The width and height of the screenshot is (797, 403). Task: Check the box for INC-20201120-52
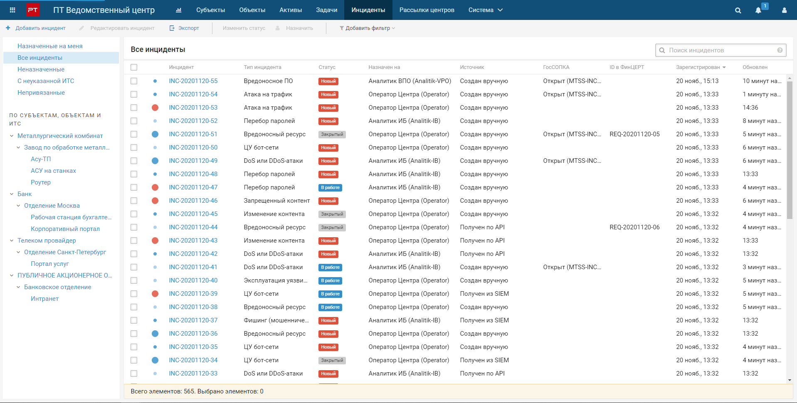[134, 121]
